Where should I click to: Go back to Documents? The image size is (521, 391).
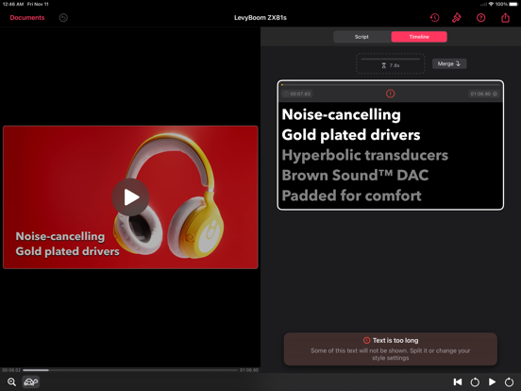coord(27,18)
